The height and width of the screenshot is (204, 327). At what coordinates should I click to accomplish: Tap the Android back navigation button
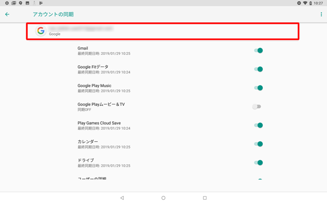(122, 197)
